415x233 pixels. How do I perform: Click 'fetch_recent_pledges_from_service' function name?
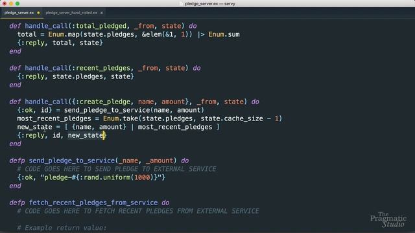[x=93, y=203]
